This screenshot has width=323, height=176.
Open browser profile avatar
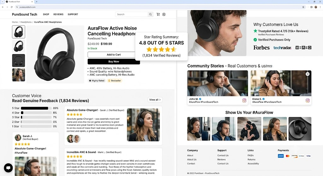coord(315,7)
